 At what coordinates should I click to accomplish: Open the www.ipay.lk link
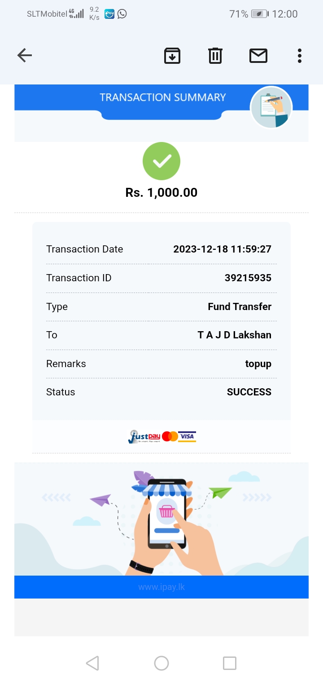click(x=161, y=587)
